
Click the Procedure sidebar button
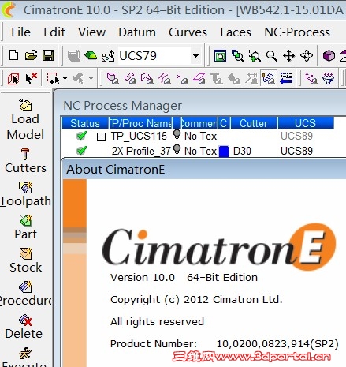click(x=25, y=294)
